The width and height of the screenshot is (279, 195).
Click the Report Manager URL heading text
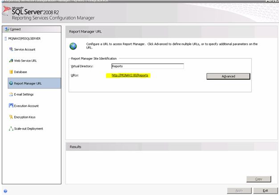click(86, 32)
